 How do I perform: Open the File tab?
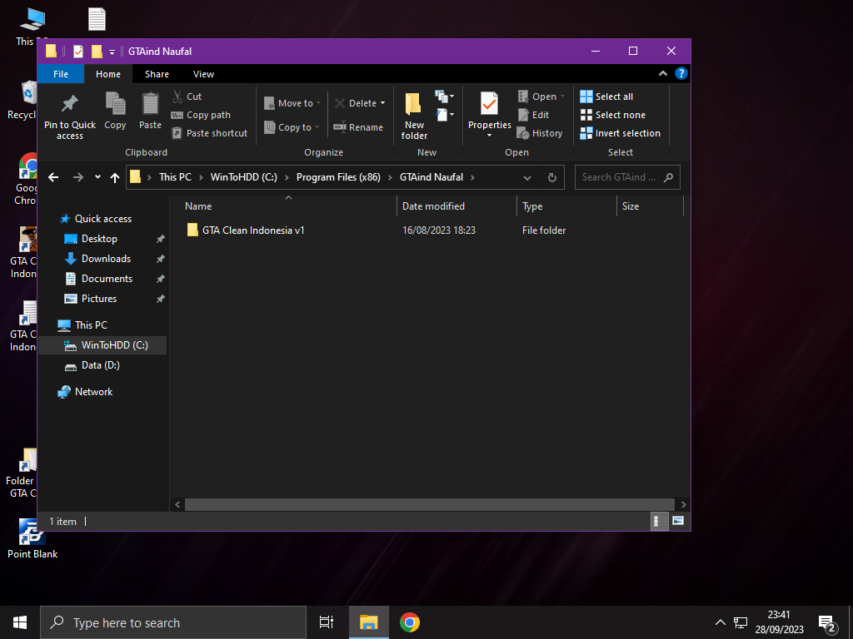(61, 74)
